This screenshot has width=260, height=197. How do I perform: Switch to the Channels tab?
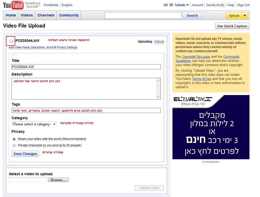[x=46, y=15]
